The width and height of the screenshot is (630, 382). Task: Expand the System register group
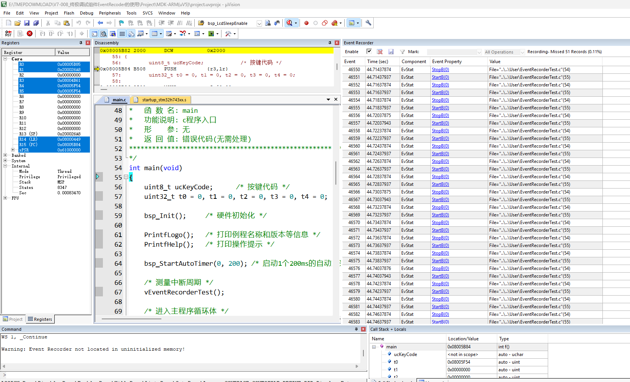tap(5, 161)
